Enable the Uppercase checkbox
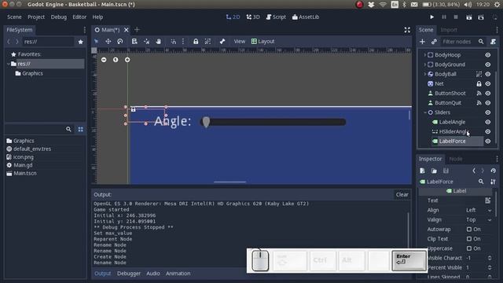 469,248
